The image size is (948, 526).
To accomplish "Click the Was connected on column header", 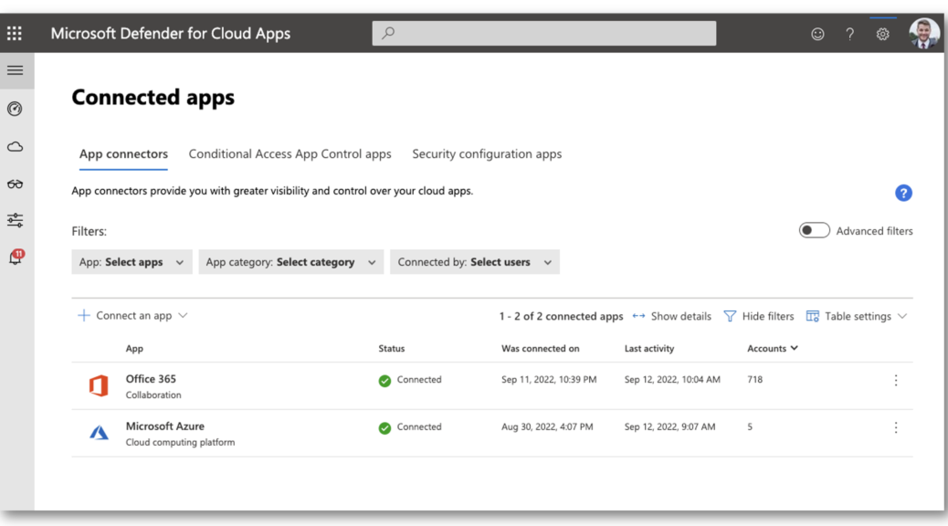I will (x=541, y=348).
